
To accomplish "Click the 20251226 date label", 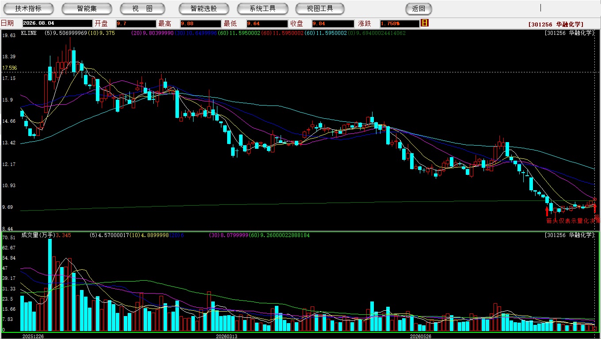I will click(33, 336).
